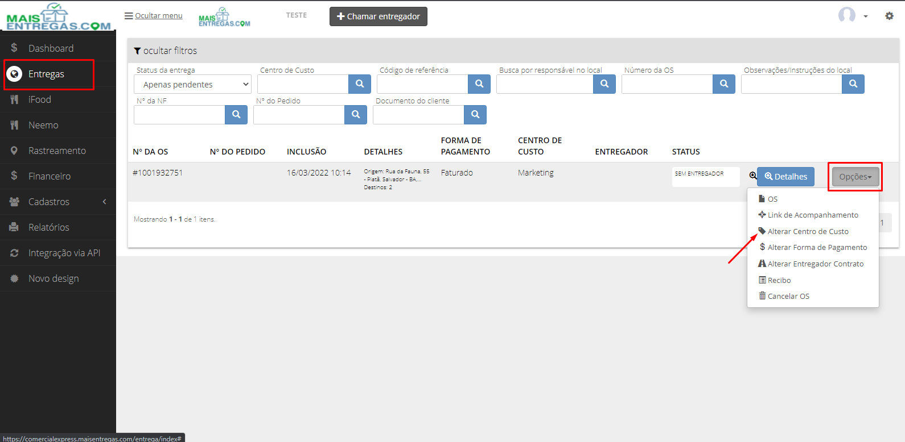Open Novo design from the sidebar

click(58, 278)
